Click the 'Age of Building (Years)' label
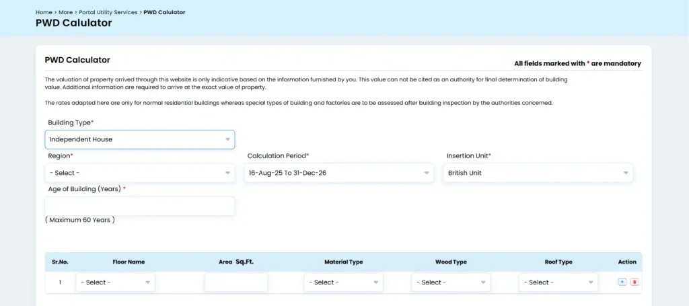Screen dimensions: 689x306 coord(87,189)
